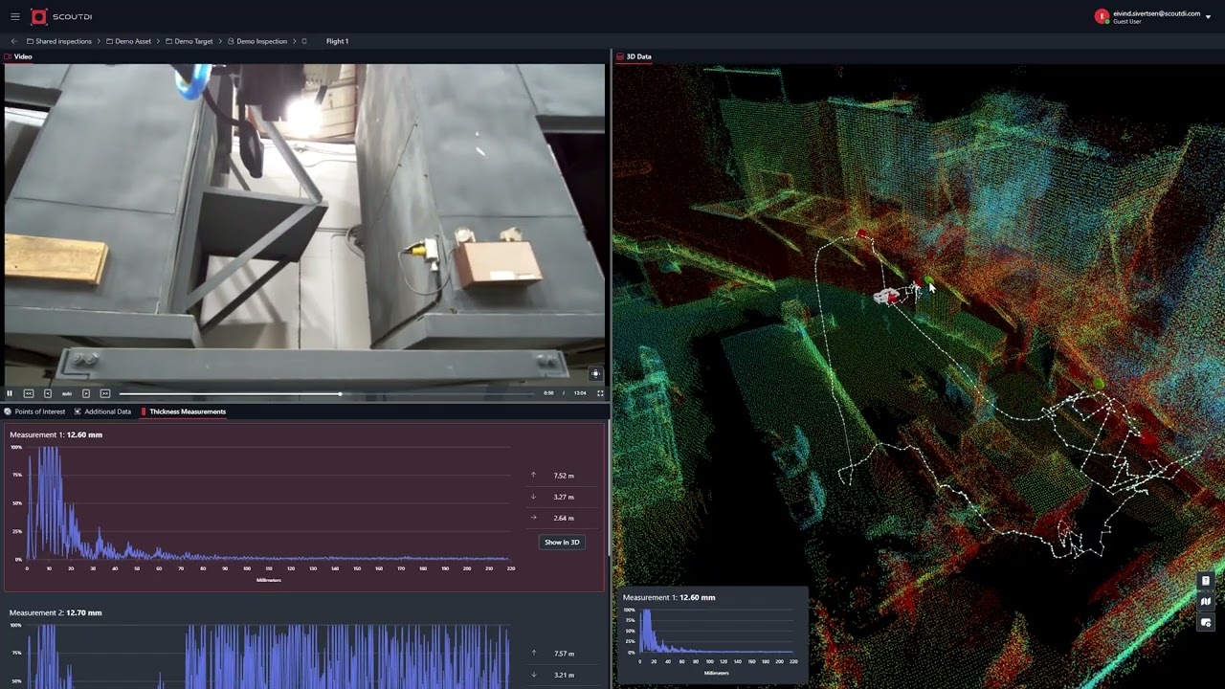Go back using the breadcrumb arrow

[13, 41]
